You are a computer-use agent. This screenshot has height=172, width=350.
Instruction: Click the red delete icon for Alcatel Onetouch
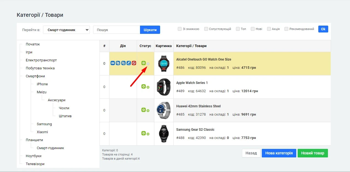pos(134,63)
